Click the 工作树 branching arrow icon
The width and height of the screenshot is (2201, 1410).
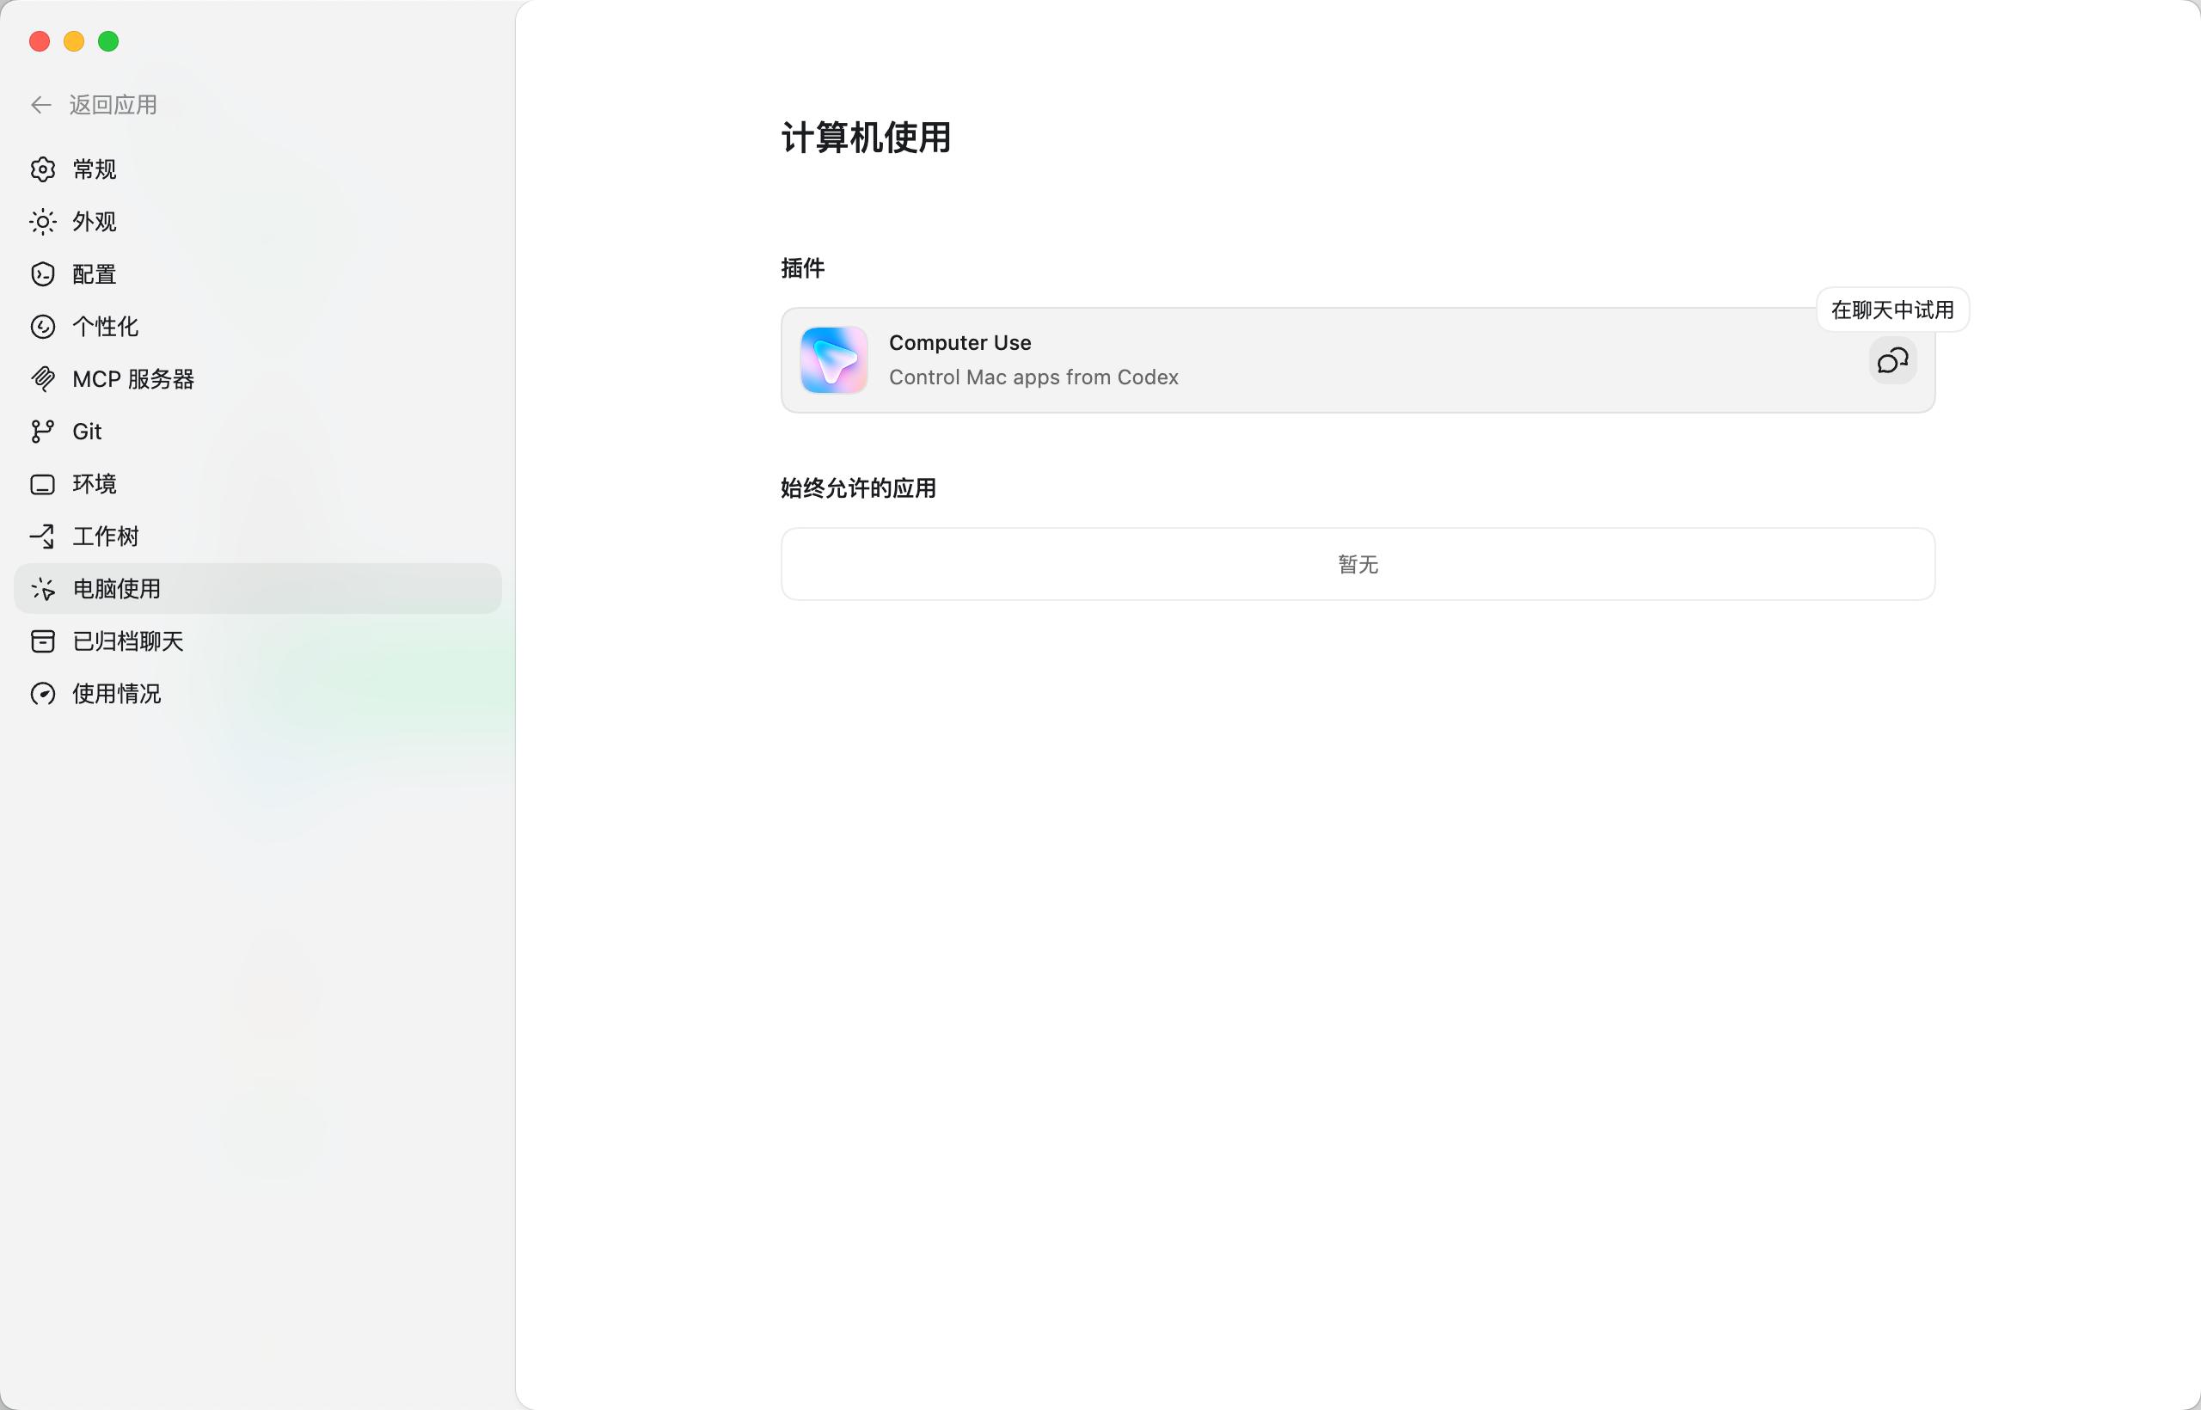42,536
